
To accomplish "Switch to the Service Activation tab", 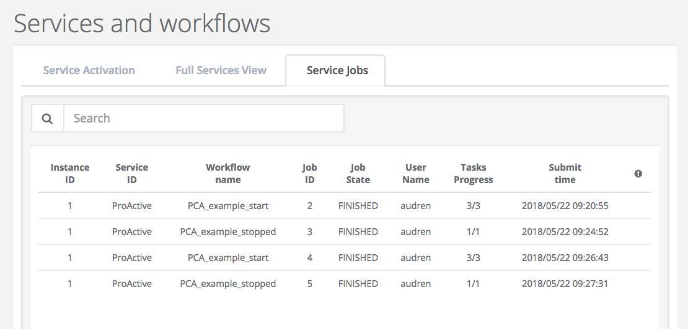I will [x=89, y=70].
